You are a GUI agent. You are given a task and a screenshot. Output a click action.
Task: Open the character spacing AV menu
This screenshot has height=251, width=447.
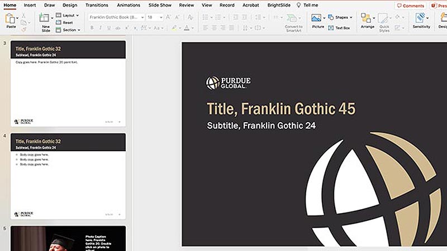click(x=145, y=28)
